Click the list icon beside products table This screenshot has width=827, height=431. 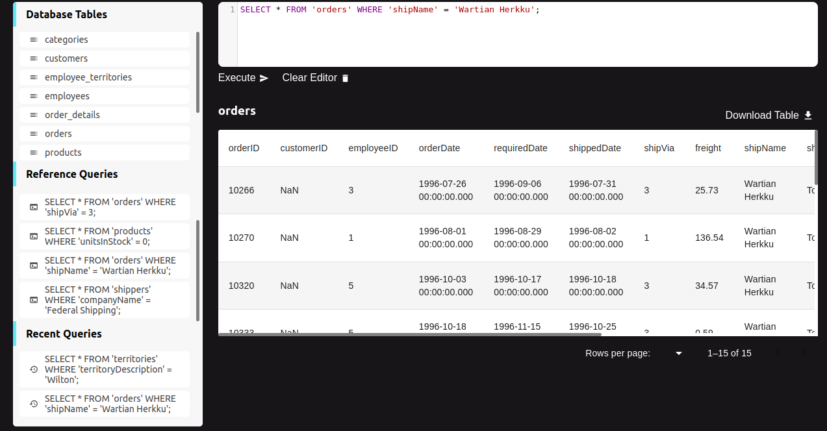(x=34, y=153)
